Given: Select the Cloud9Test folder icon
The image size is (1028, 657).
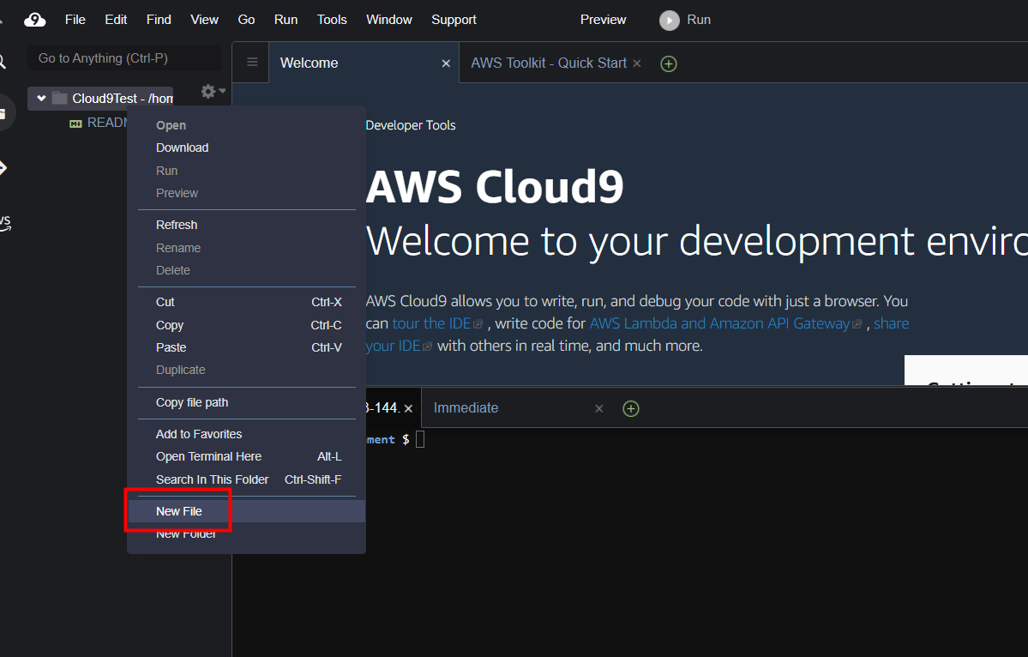Looking at the screenshot, I should tap(60, 99).
